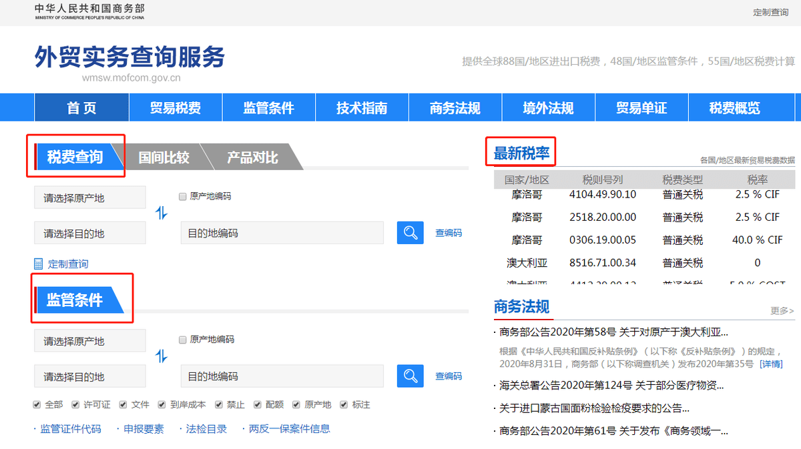Screen dimensions: 801x449
Task: Open 商务部公告2020年第61号 announcement
Action: (x=613, y=431)
